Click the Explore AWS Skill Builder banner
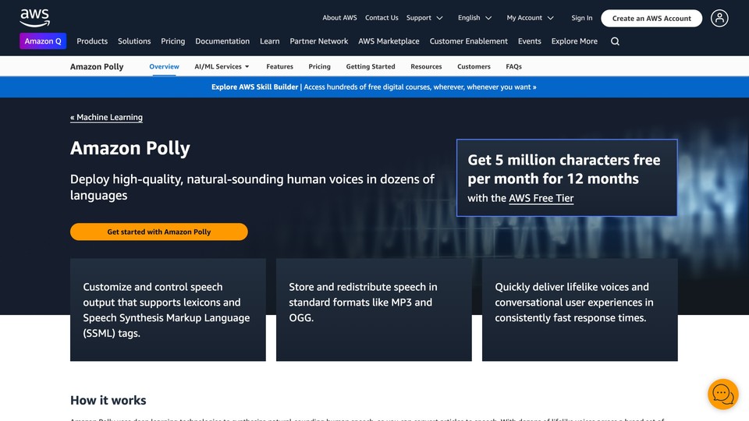Image resolution: width=749 pixels, height=421 pixels. (374, 87)
